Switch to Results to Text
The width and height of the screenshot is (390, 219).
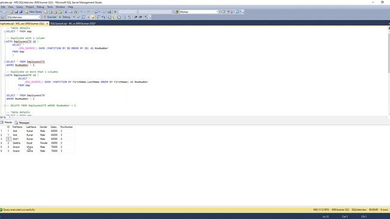110,17
